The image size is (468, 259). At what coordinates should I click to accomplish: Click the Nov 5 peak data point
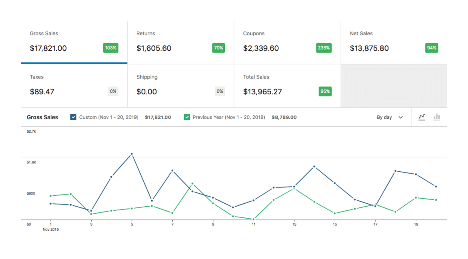(132, 154)
